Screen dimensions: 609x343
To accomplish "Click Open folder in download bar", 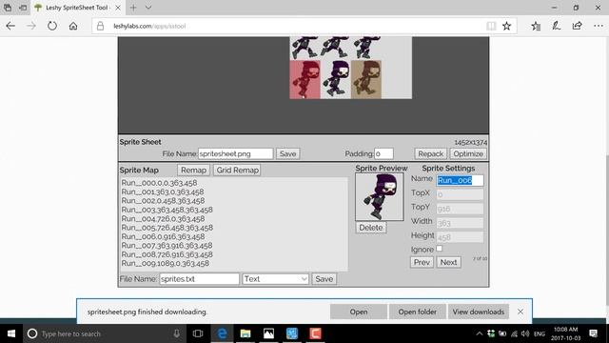I will [x=417, y=312].
